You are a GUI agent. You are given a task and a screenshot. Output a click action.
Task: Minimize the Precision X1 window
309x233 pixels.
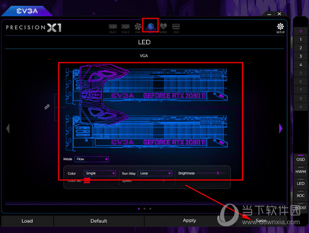click(269, 14)
